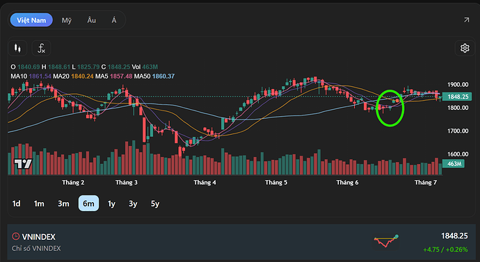Switch to the Âu market tab

point(91,20)
